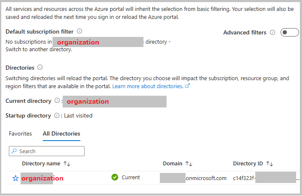Open info tooltip for Default subscription filter

point(79,31)
